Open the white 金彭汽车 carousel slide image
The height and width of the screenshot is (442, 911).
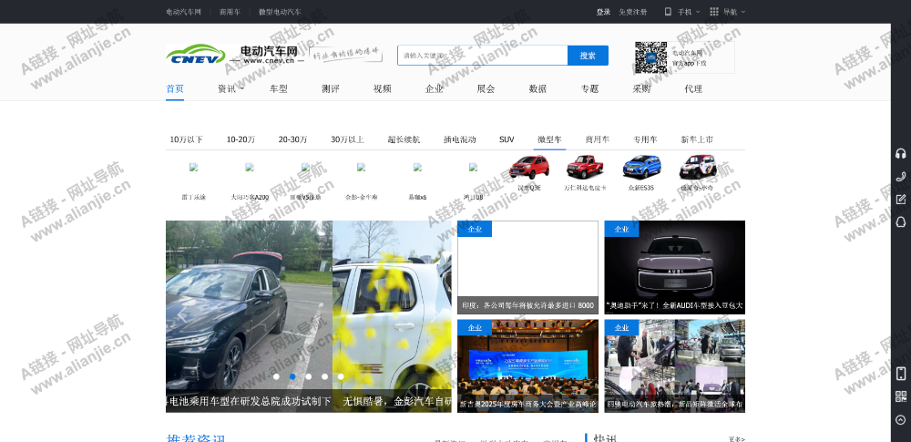(x=392, y=316)
